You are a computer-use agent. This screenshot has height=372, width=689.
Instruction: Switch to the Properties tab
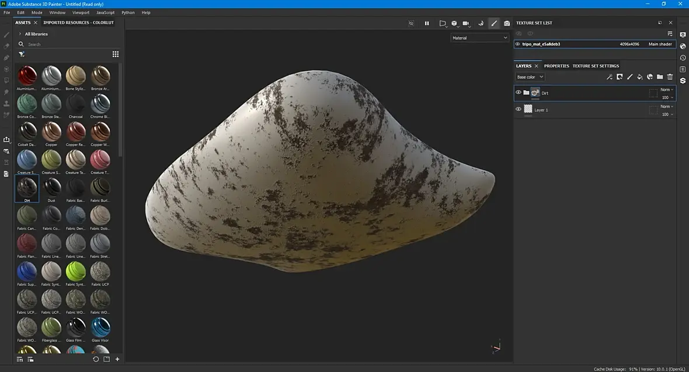click(x=556, y=66)
